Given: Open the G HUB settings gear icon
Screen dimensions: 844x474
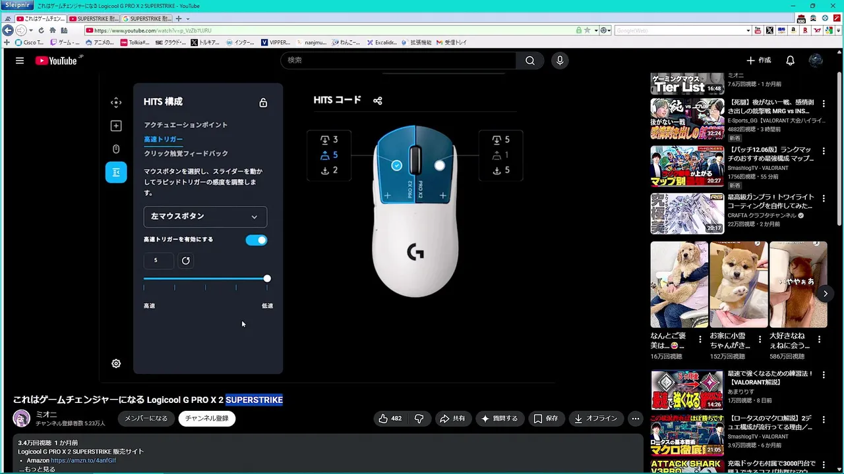Looking at the screenshot, I should 116,363.
